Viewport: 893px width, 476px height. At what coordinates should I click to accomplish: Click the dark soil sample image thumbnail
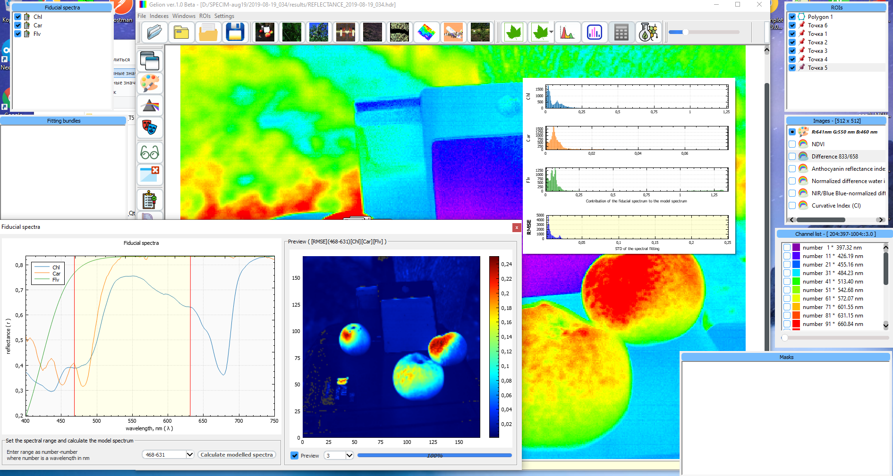pos(373,33)
